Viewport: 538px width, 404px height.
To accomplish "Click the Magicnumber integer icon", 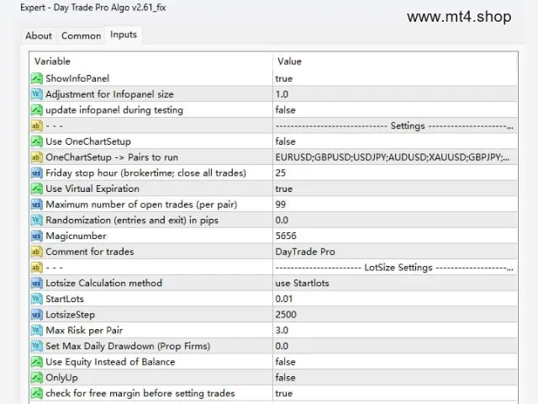I will click(x=36, y=236).
